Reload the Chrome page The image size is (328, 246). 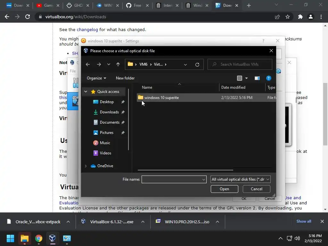click(28, 17)
